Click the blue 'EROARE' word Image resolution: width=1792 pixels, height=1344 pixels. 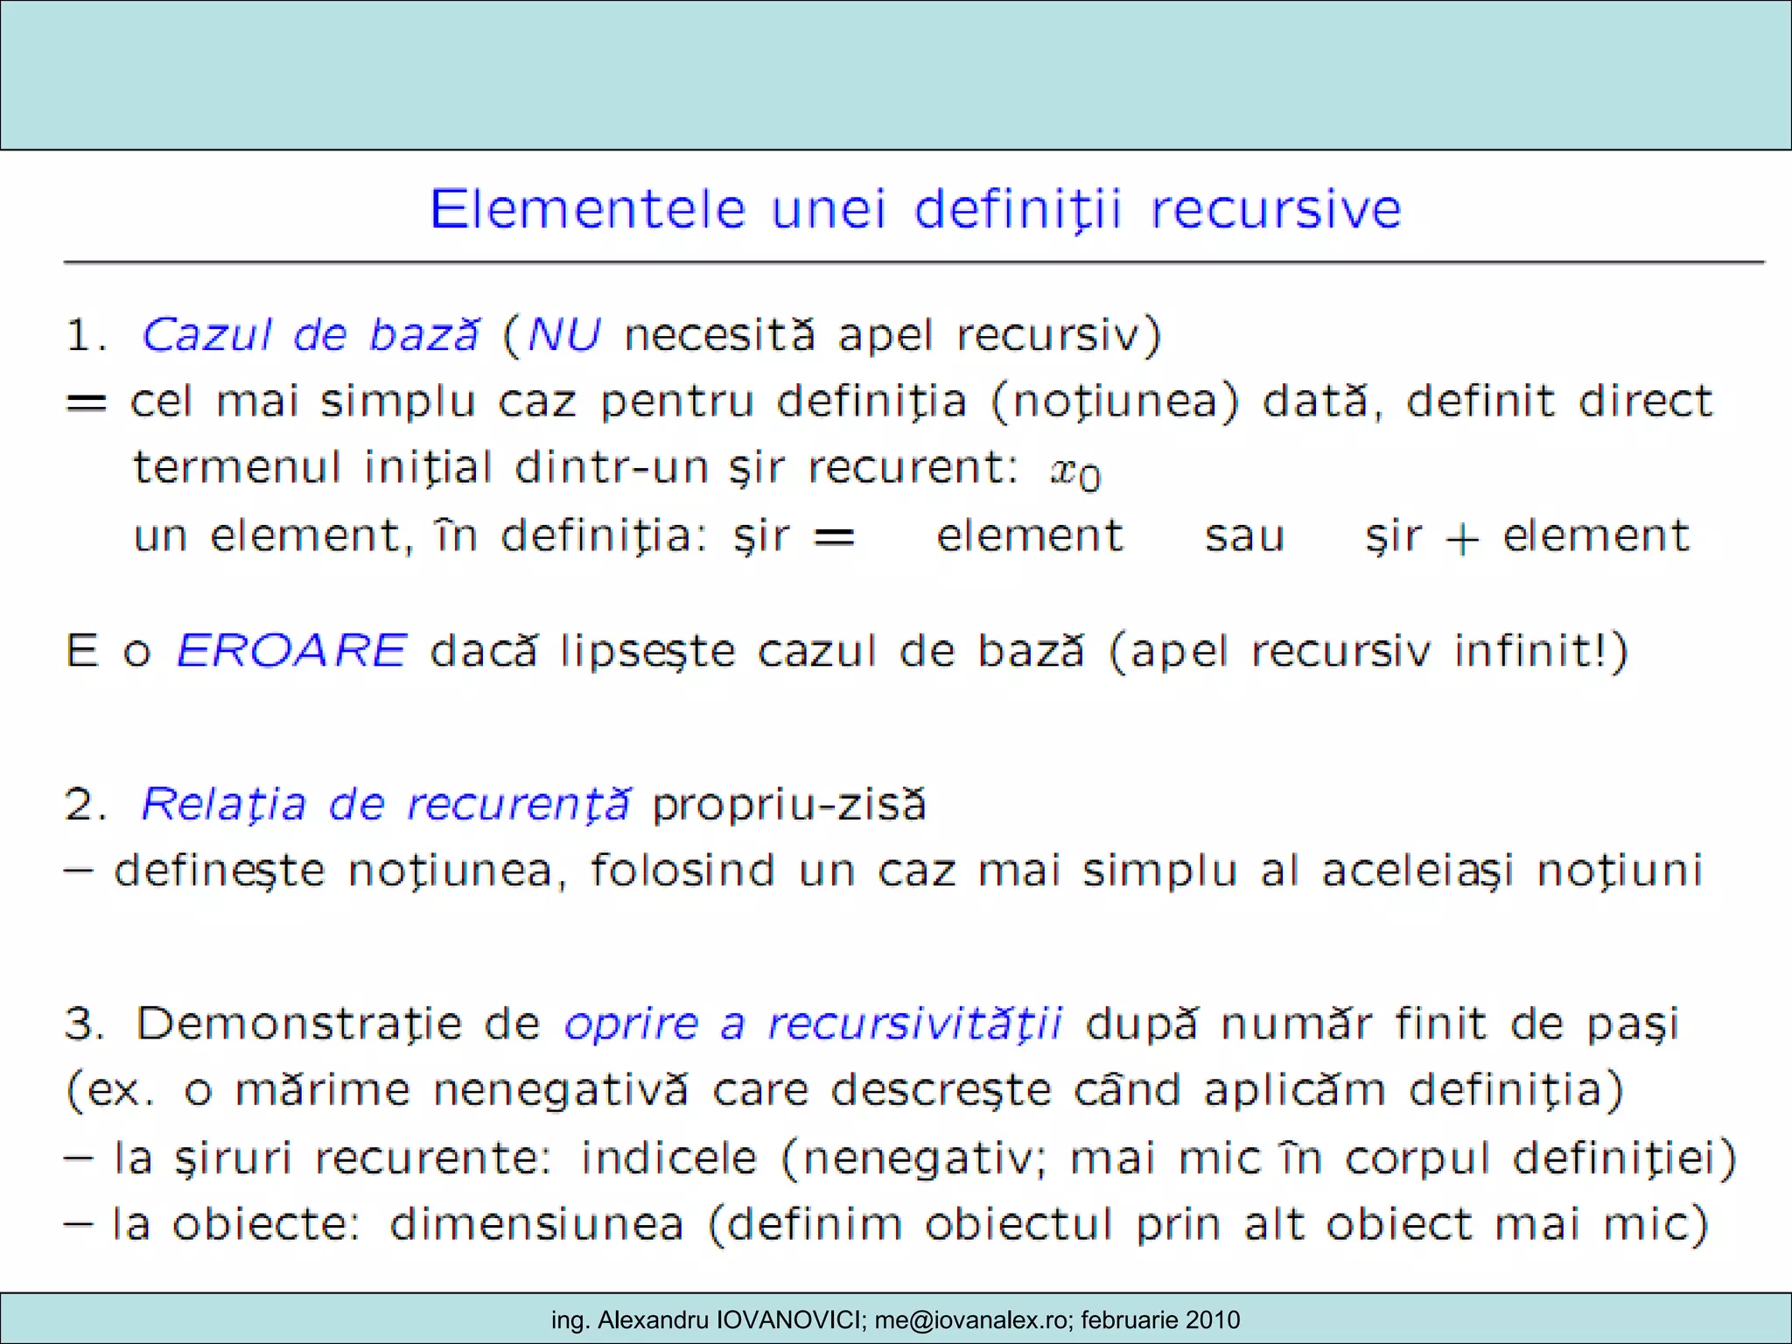click(x=291, y=651)
